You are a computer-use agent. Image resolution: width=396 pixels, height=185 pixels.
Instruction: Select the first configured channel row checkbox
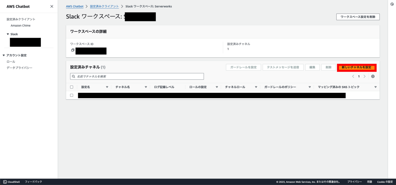coord(72,95)
